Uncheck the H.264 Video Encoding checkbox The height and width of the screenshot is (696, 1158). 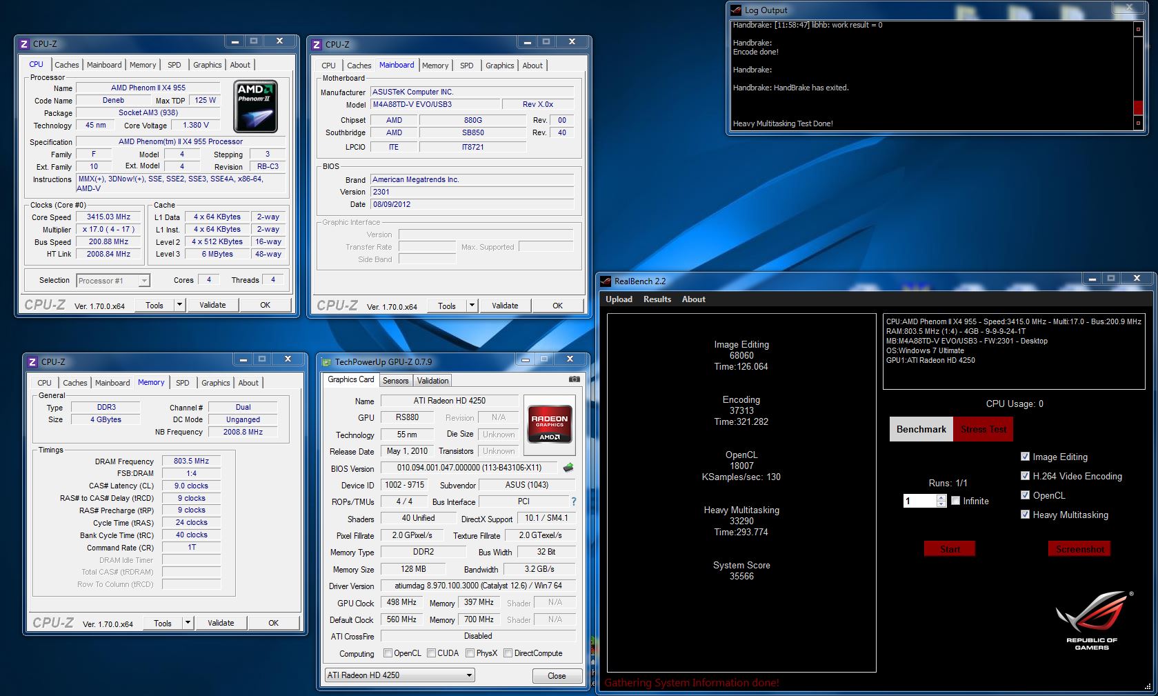1025,476
